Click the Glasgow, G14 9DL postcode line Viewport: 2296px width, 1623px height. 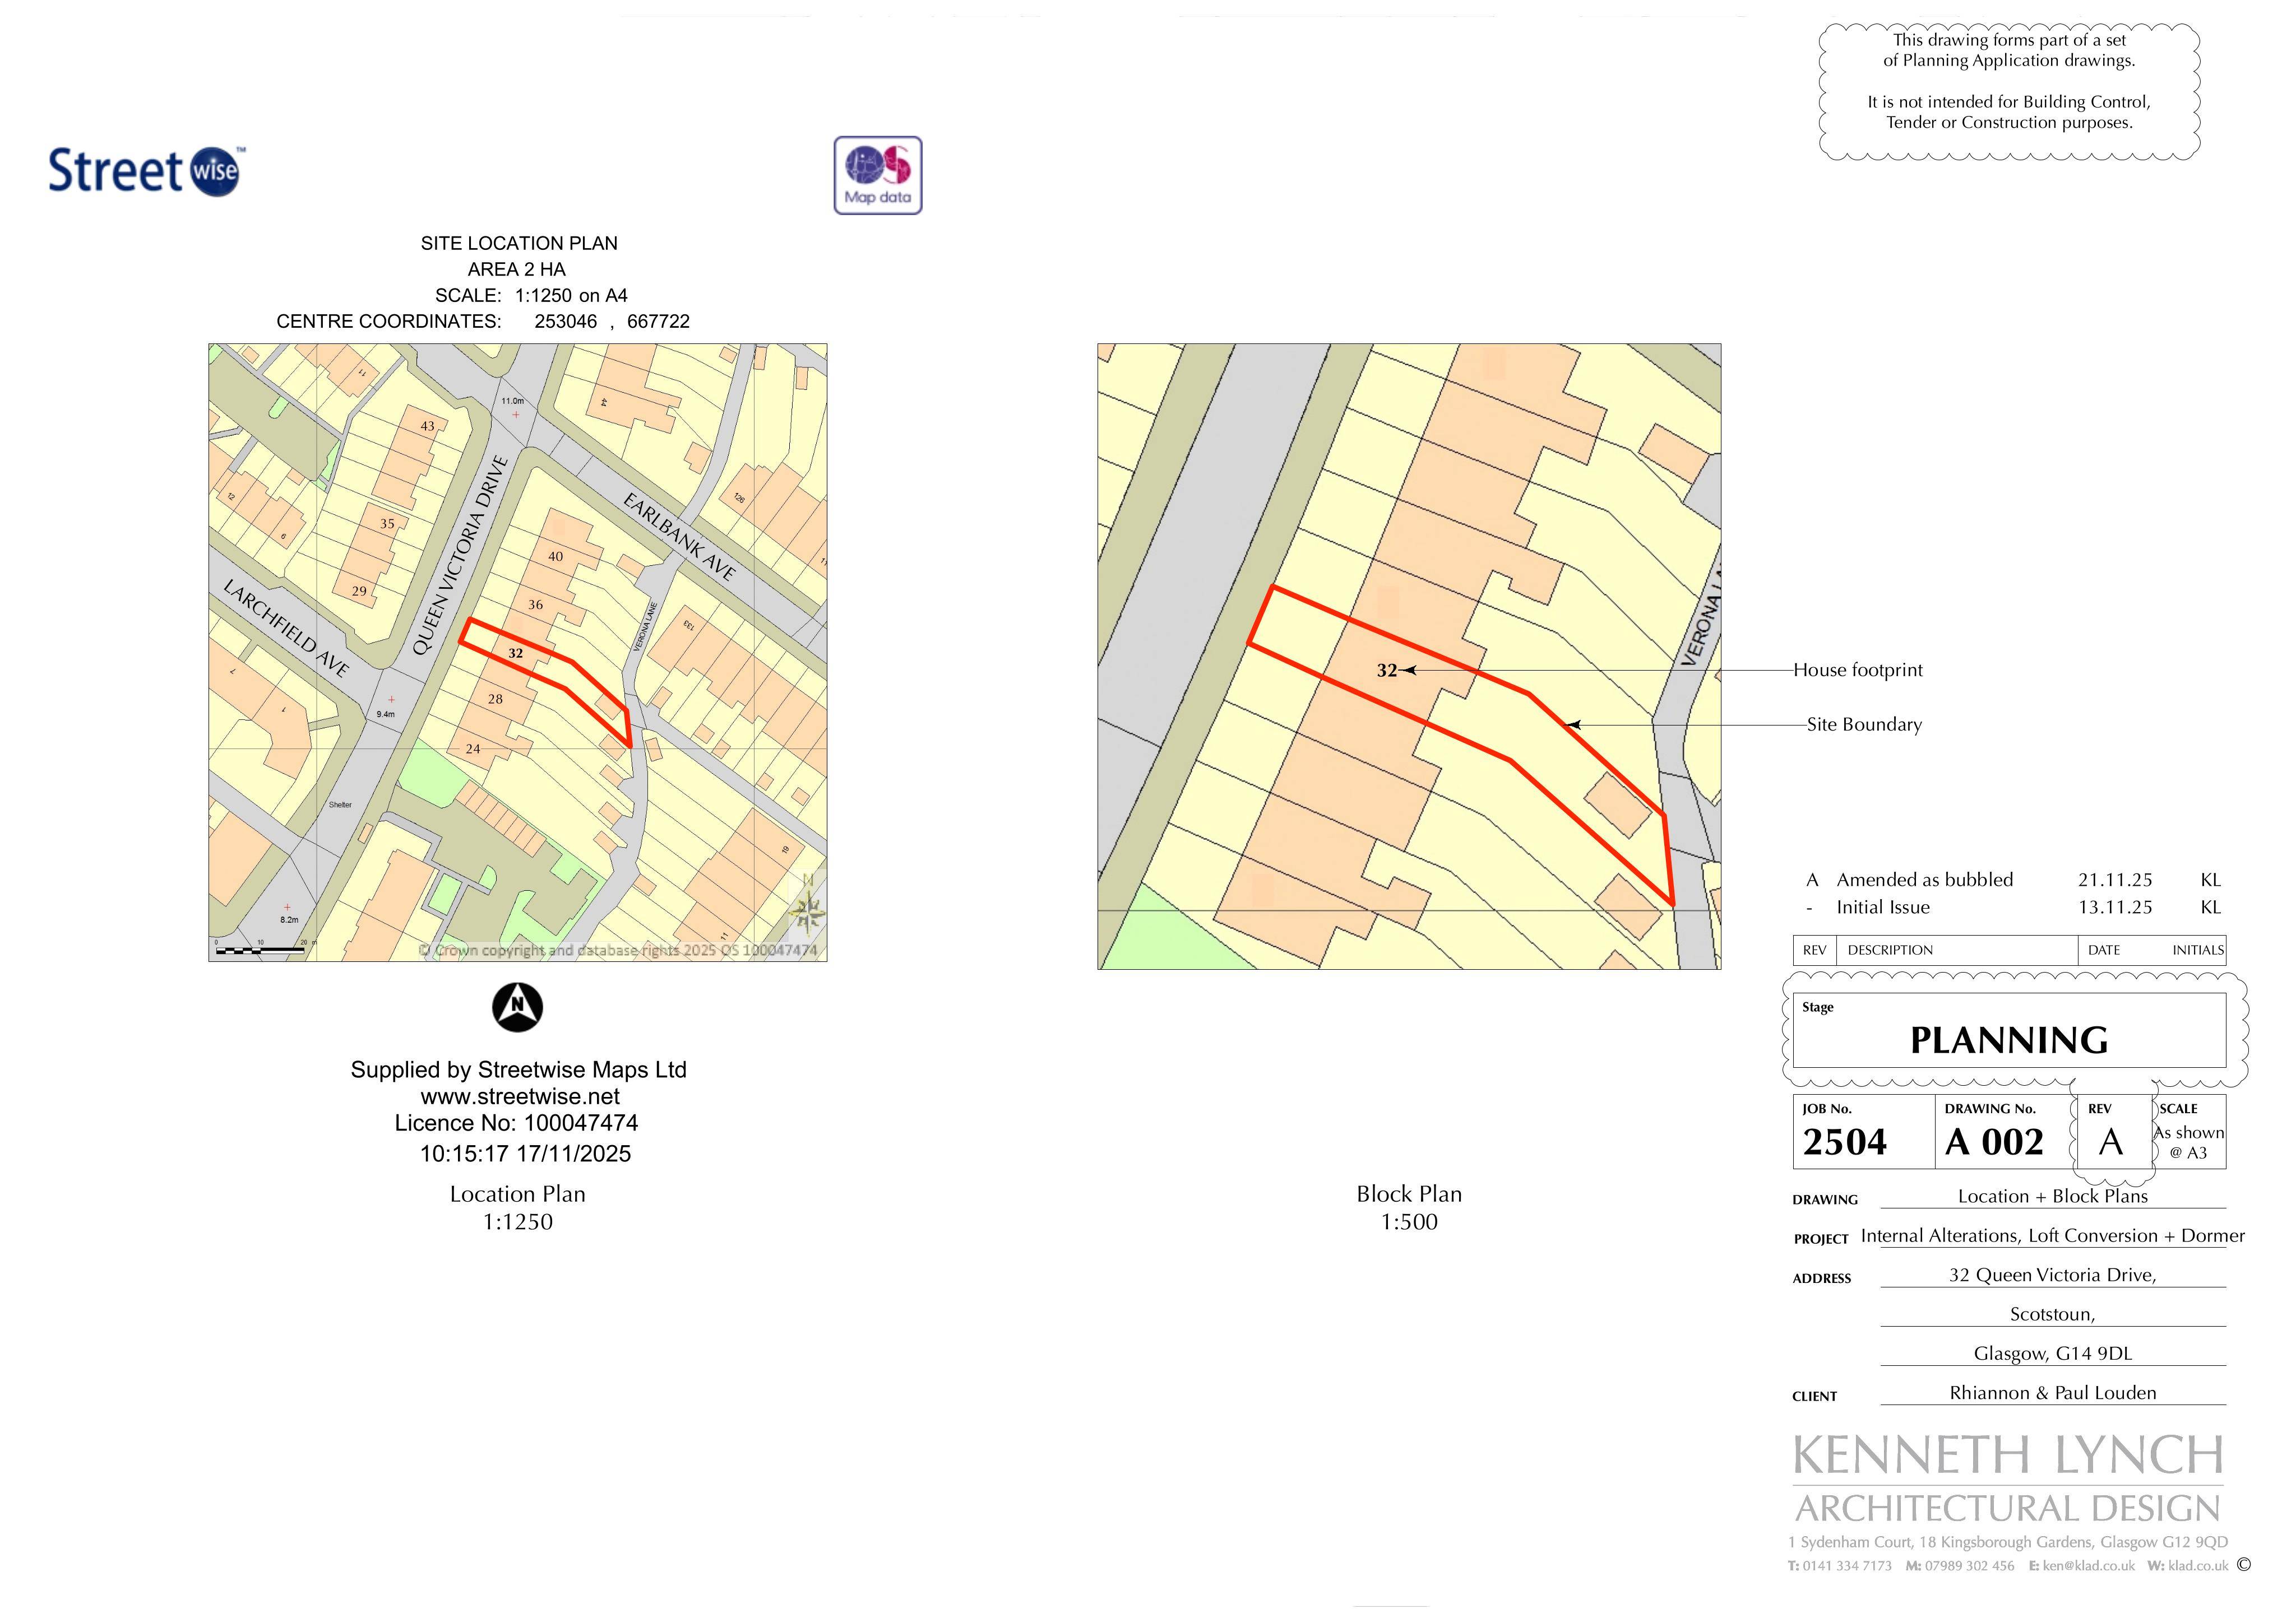[x=2052, y=1354]
